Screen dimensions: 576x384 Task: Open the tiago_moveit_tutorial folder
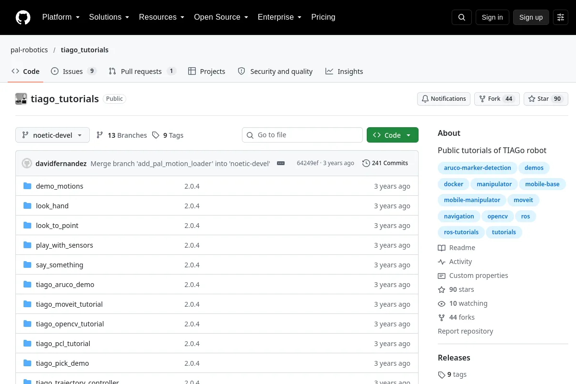[x=69, y=304]
